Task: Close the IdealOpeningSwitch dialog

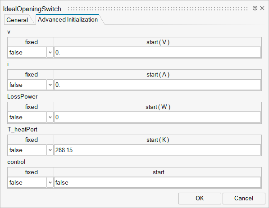Action: click(x=262, y=8)
